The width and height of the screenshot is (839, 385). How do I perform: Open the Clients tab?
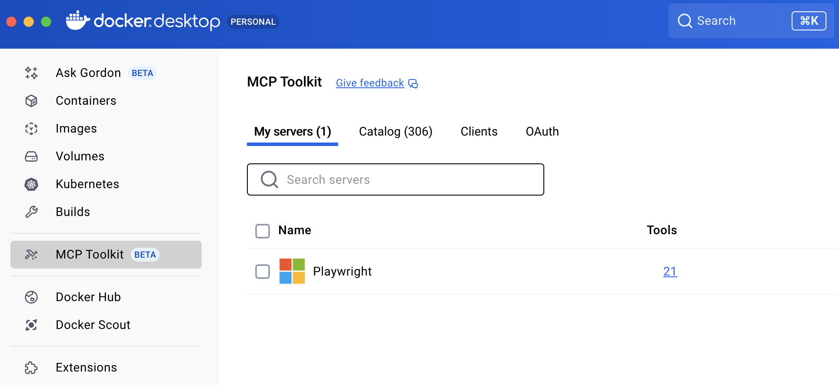point(479,132)
